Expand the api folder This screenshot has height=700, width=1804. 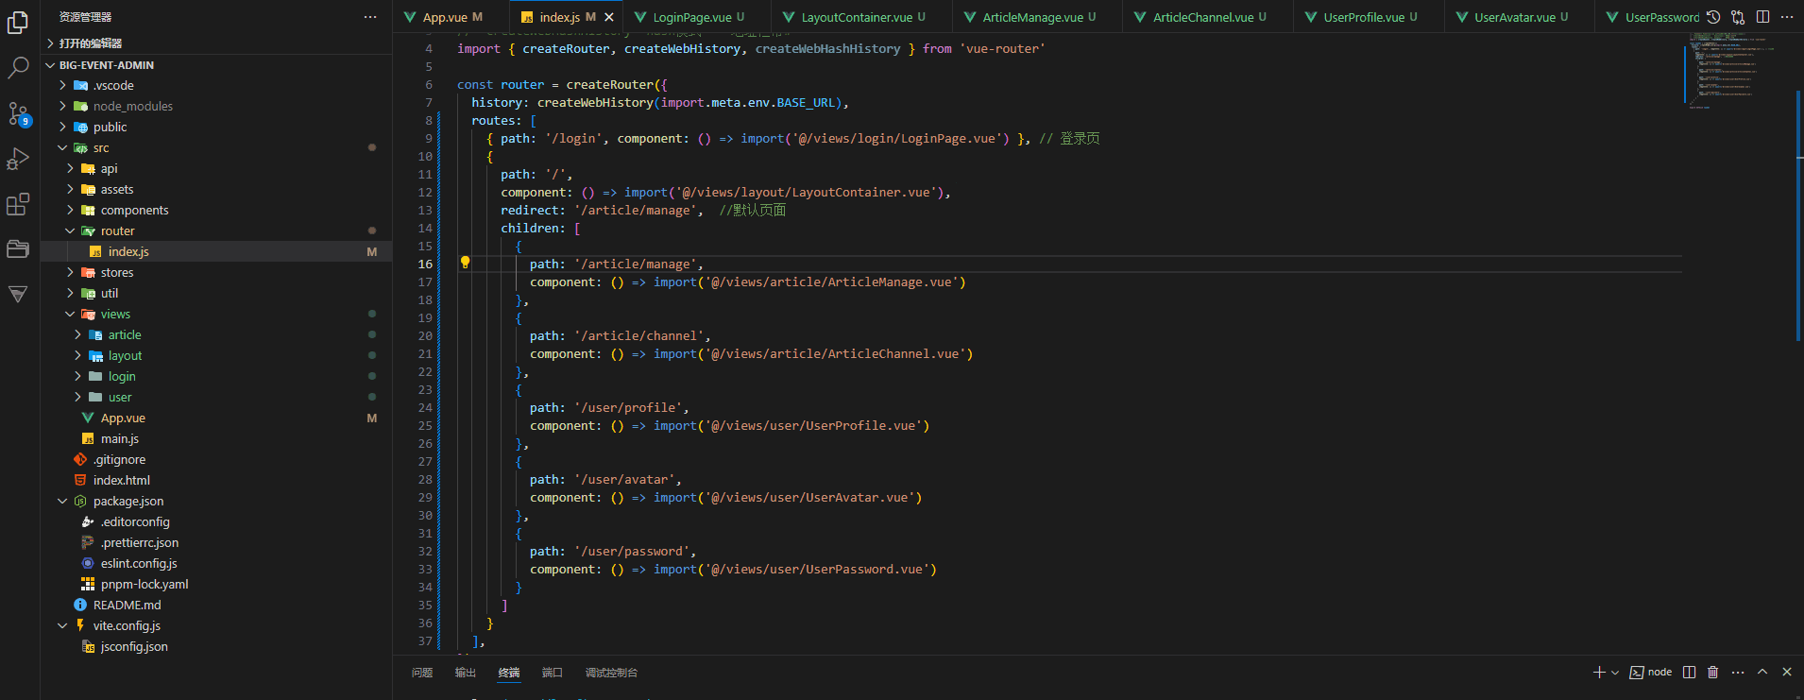pyautogui.click(x=215, y=168)
